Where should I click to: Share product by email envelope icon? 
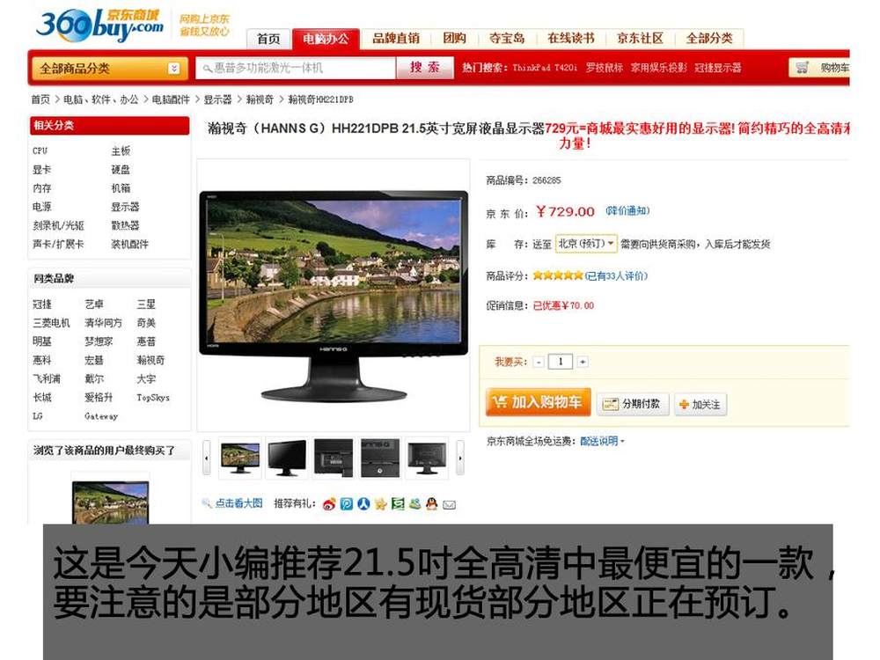[449, 505]
